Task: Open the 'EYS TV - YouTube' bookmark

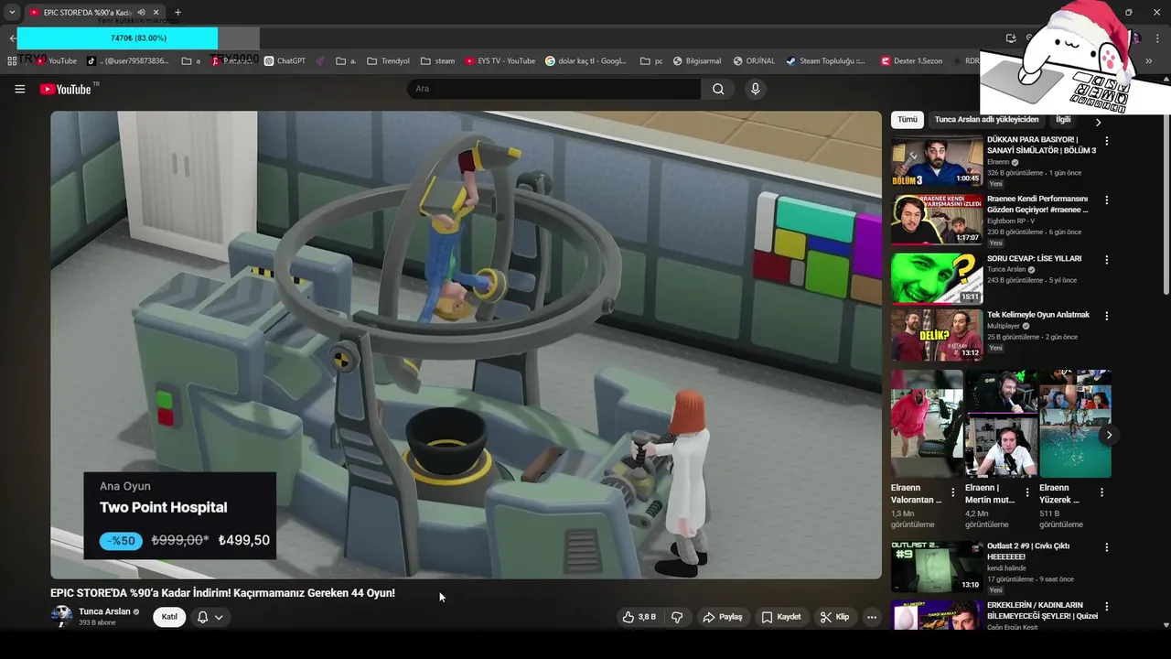Action: click(x=500, y=61)
